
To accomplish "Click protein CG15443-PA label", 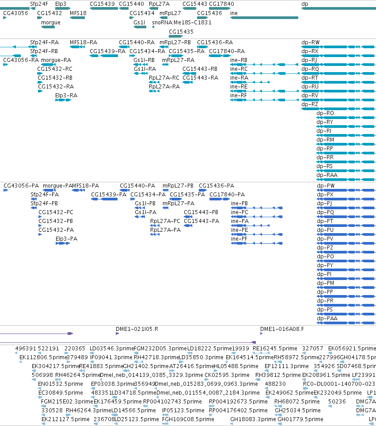I will click(x=201, y=221).
